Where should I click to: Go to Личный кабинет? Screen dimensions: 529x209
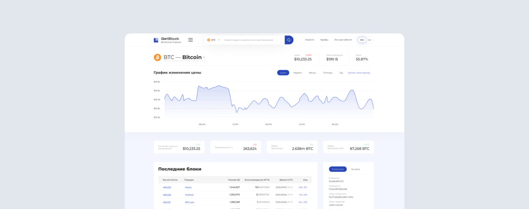343,40
